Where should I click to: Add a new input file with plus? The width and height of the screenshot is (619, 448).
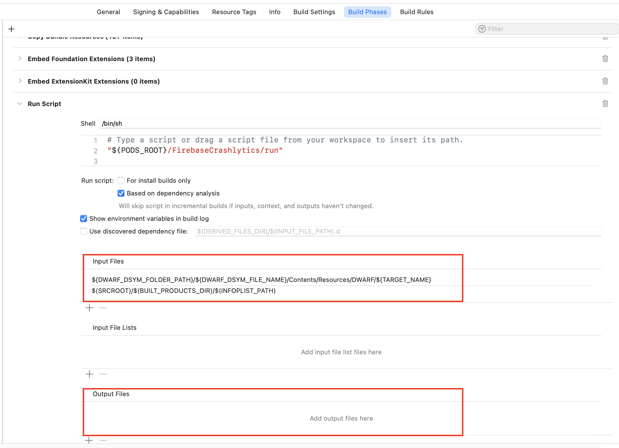(x=89, y=308)
